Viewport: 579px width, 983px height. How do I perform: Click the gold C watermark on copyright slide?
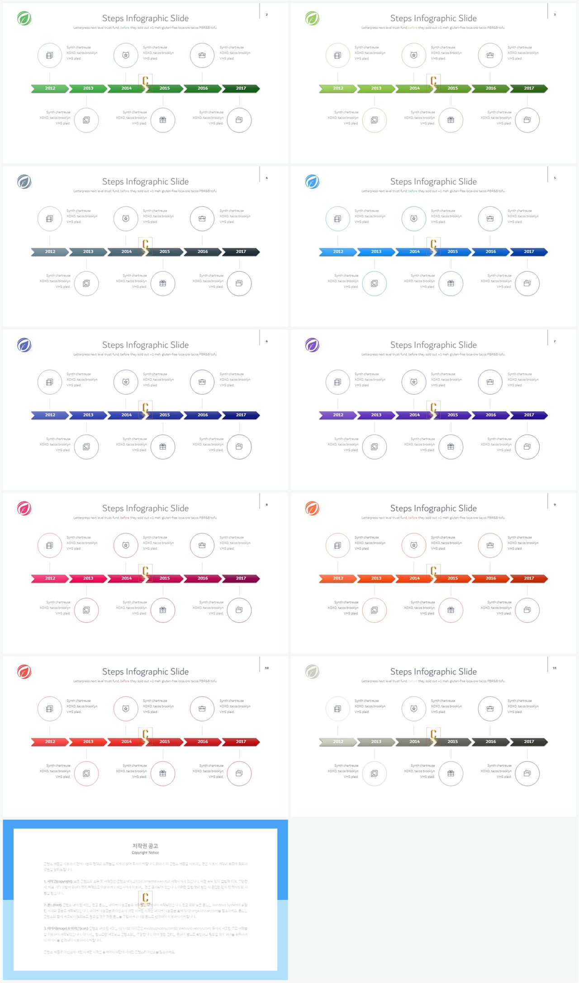pyautogui.click(x=145, y=898)
